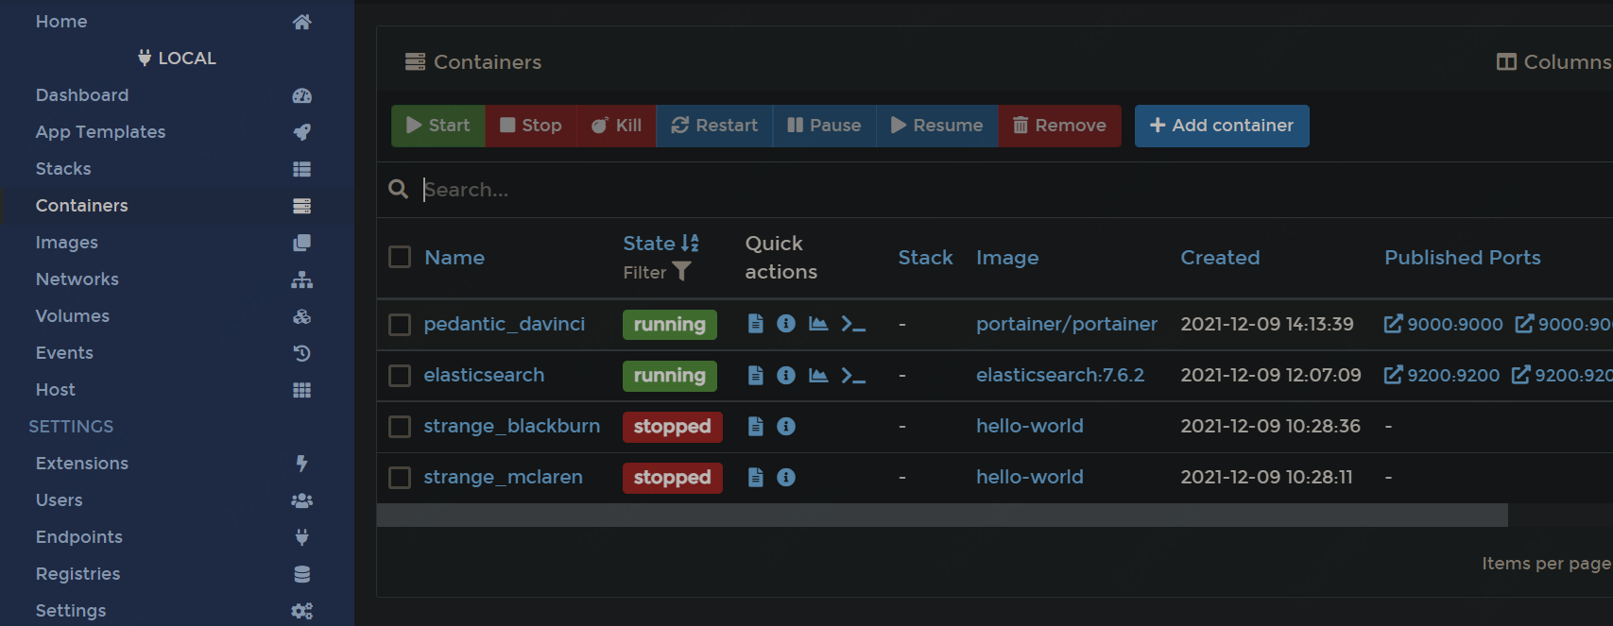Screen dimensions: 1613x626
Task: Open the elasticsearch:7.6.2 image link
Action: tap(1060, 375)
